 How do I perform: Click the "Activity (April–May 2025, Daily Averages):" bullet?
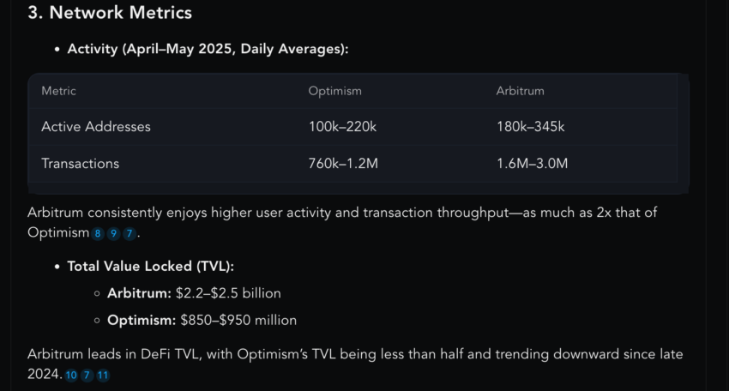click(x=208, y=49)
